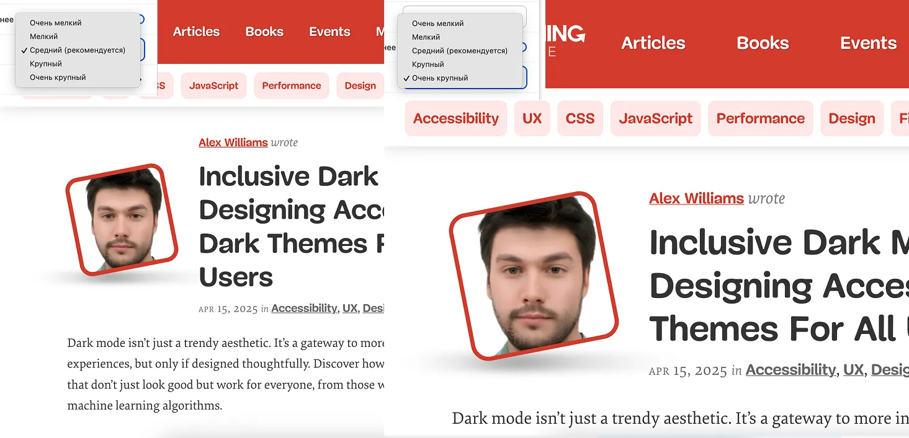Go to Events in the enlarged red header
The height and width of the screenshot is (438, 909).
(868, 43)
